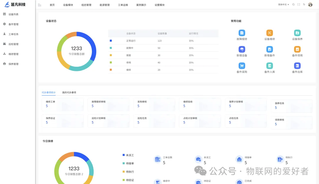Open 故障报修 quick function icon
This screenshot has width=319, height=184.
[x=242, y=33]
